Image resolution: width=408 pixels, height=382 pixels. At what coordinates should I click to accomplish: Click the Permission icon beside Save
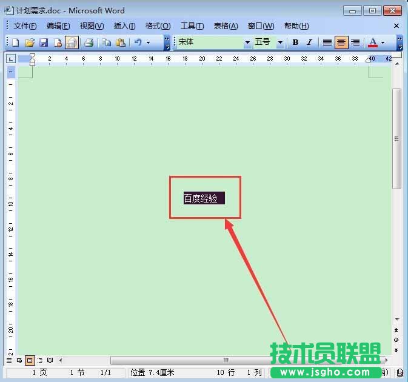(58, 42)
